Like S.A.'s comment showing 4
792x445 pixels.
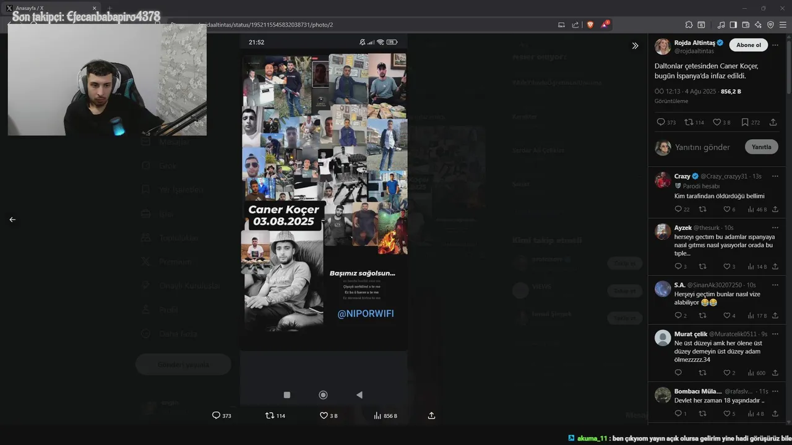[x=729, y=315]
